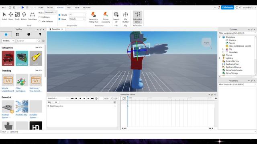Enable the Collisions checkbox

(39, 17)
